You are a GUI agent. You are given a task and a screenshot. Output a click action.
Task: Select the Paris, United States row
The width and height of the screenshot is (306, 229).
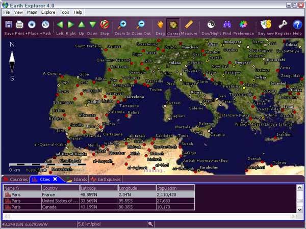coord(99,201)
